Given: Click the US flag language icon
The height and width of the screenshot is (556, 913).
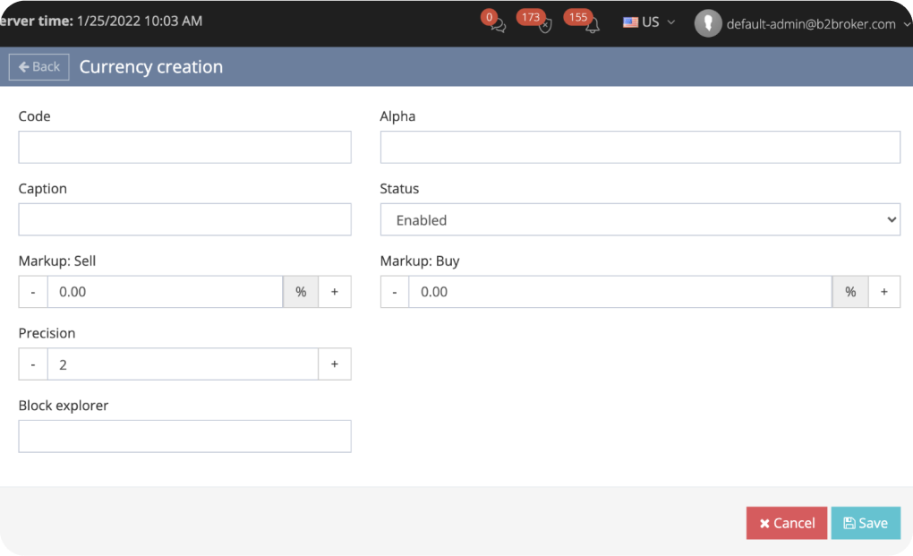Looking at the screenshot, I should pos(631,22).
